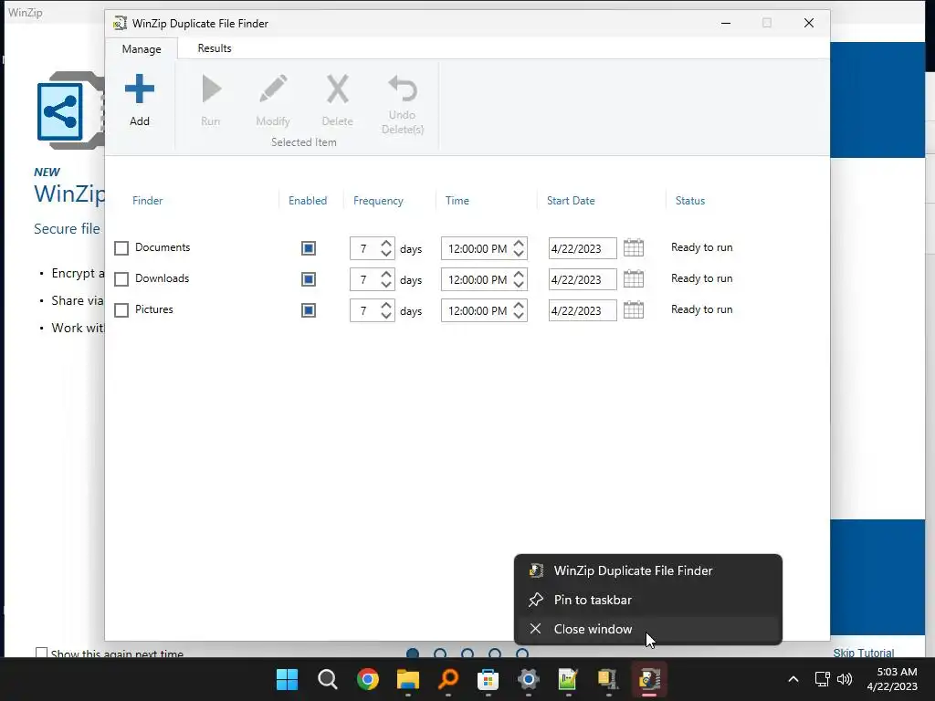Choose Pin to taskbar in context menu
This screenshot has height=701, width=935.
tap(648, 600)
